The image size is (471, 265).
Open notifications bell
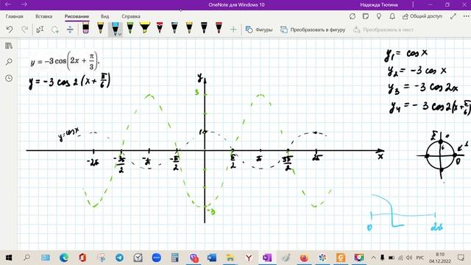[x=392, y=16]
